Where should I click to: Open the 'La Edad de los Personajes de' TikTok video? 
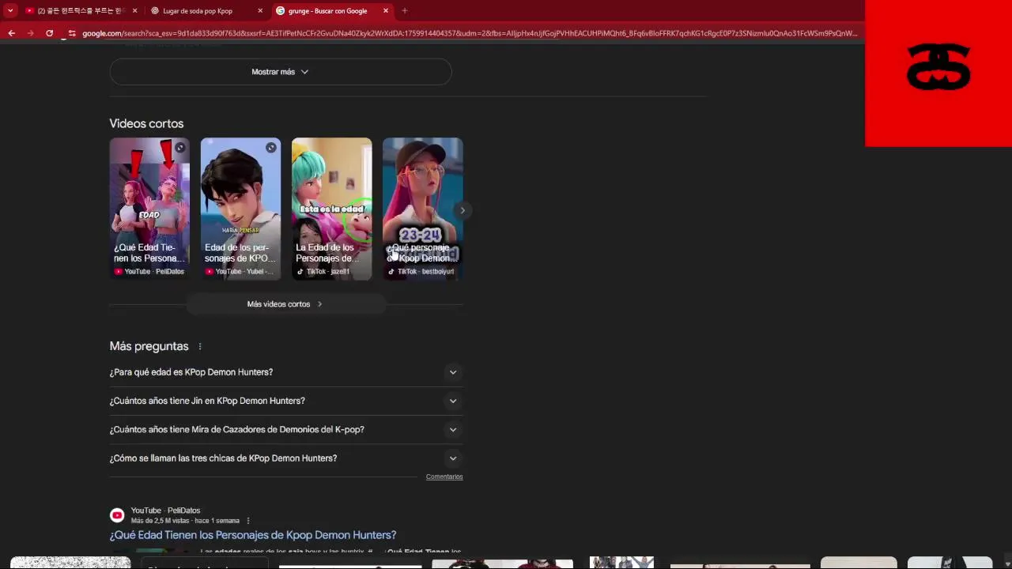coord(331,209)
